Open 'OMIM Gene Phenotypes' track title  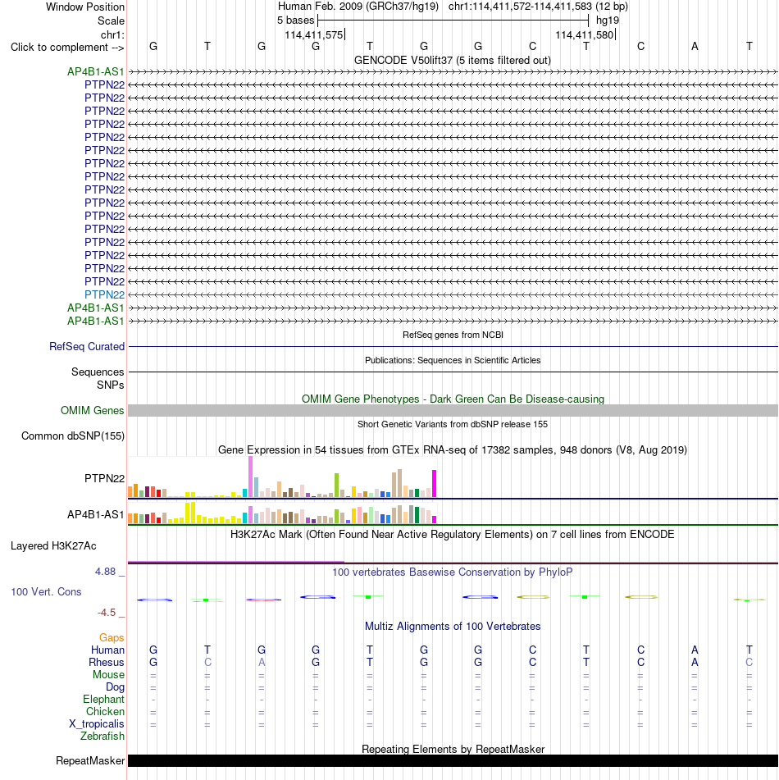453,399
